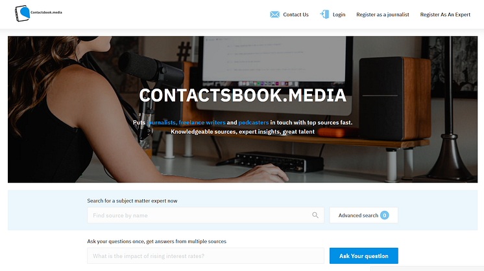Follow the 'freelance writers' link
Screen dimensions: 484x271
tap(202, 122)
